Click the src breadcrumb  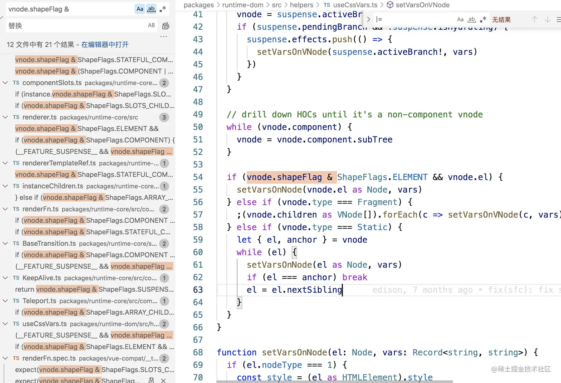(276, 5)
